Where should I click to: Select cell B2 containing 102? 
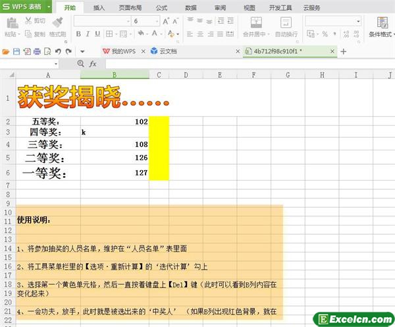(x=115, y=121)
